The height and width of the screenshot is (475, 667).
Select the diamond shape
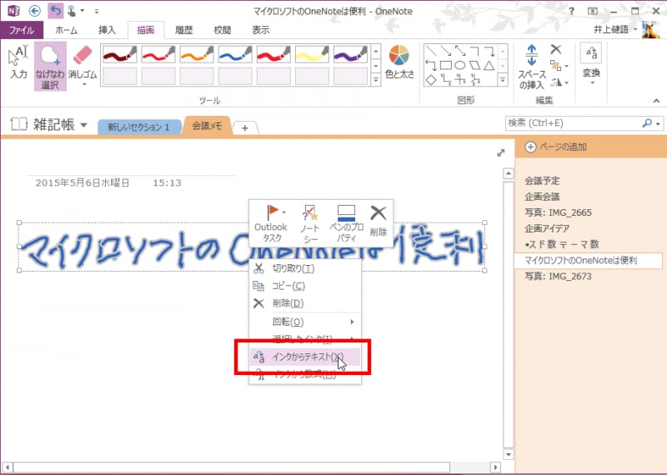point(431,79)
